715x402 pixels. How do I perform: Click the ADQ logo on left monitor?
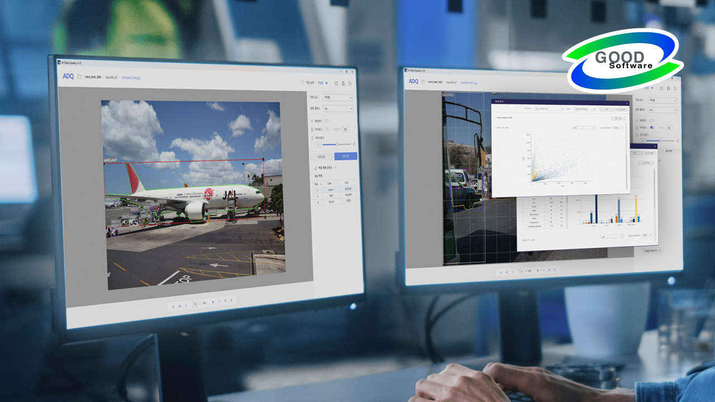pyautogui.click(x=68, y=76)
